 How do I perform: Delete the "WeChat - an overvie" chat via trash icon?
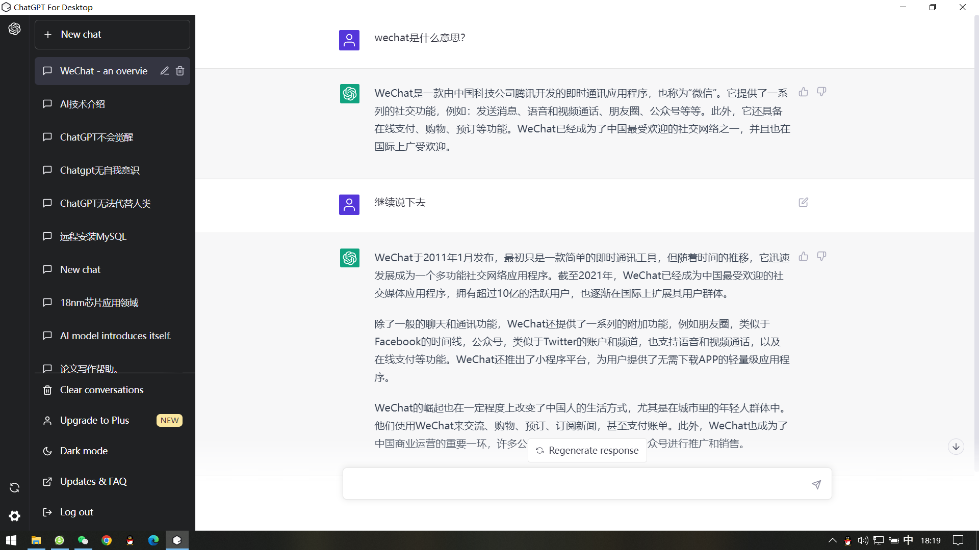click(x=179, y=71)
